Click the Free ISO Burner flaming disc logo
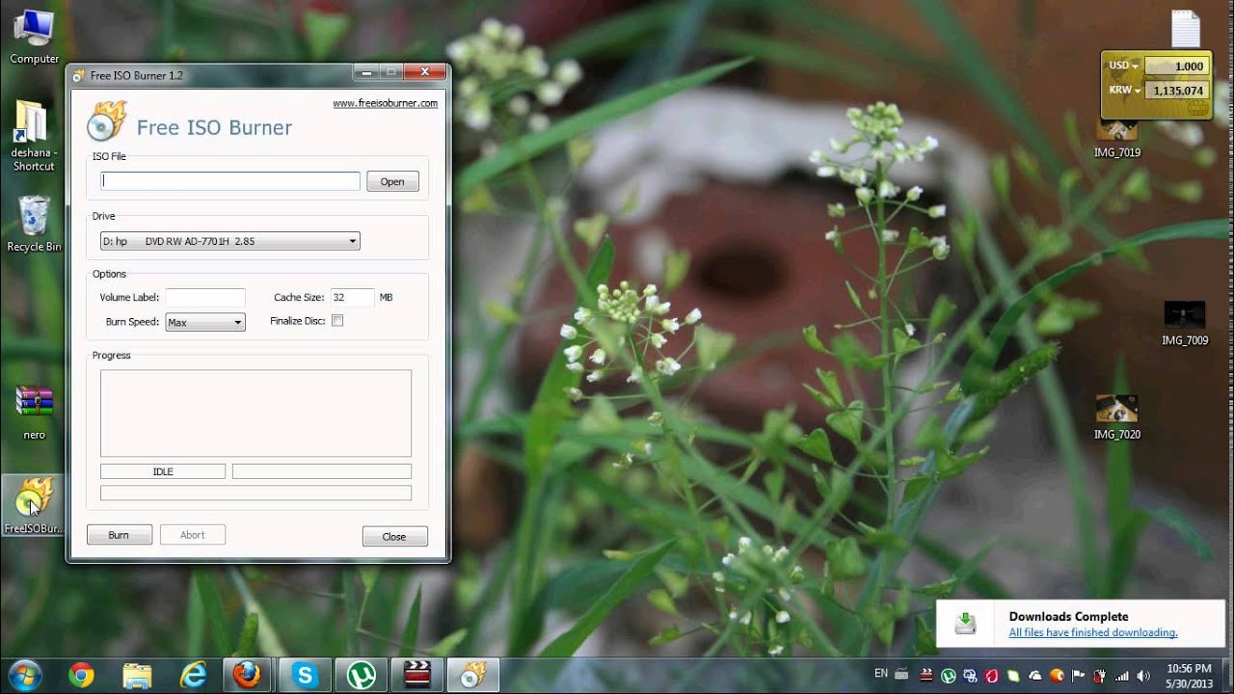Screen dimensions: 1234x694 pos(106,121)
